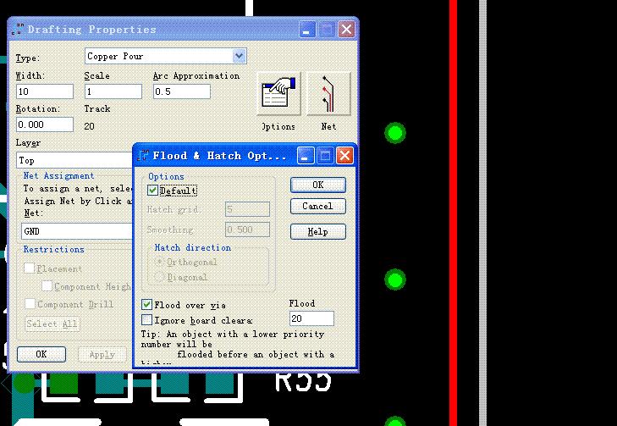Click the Smoothing field 0.500
Screen dimensions: 617x426
247,230
